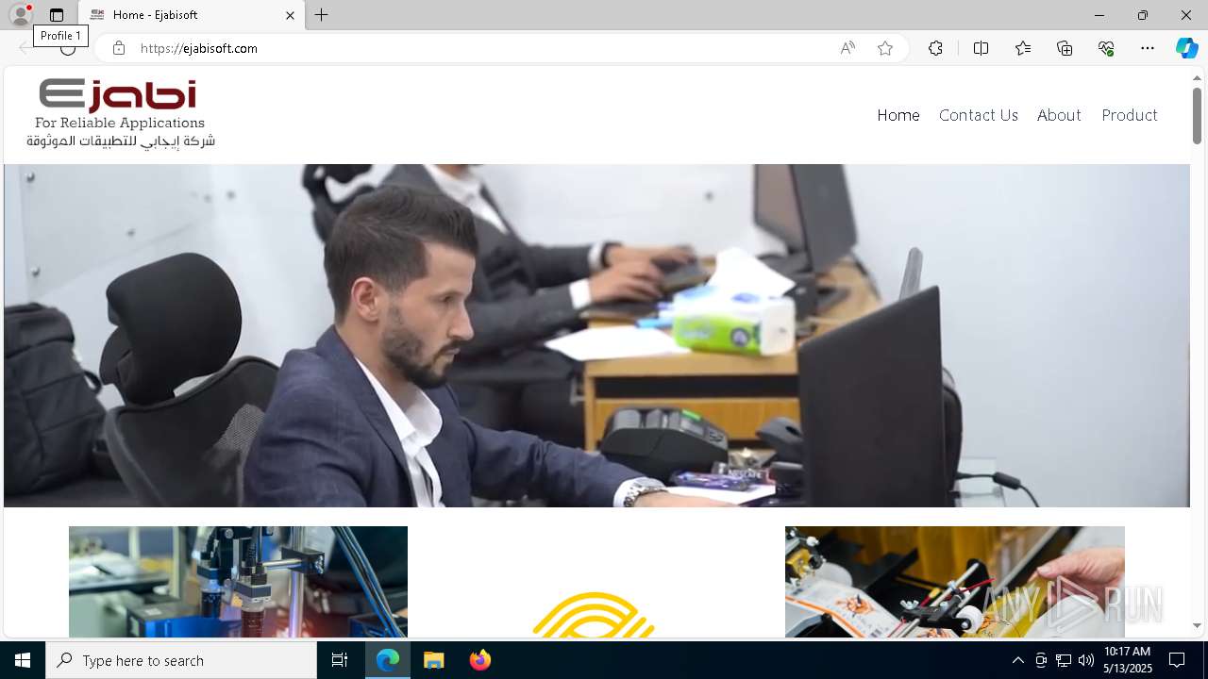Image resolution: width=1208 pixels, height=679 pixels.
Task: Toggle the Split screen icon
Action: pos(981,48)
